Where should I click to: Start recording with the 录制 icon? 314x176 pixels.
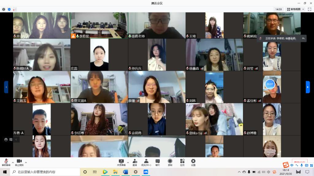click(x=170, y=162)
